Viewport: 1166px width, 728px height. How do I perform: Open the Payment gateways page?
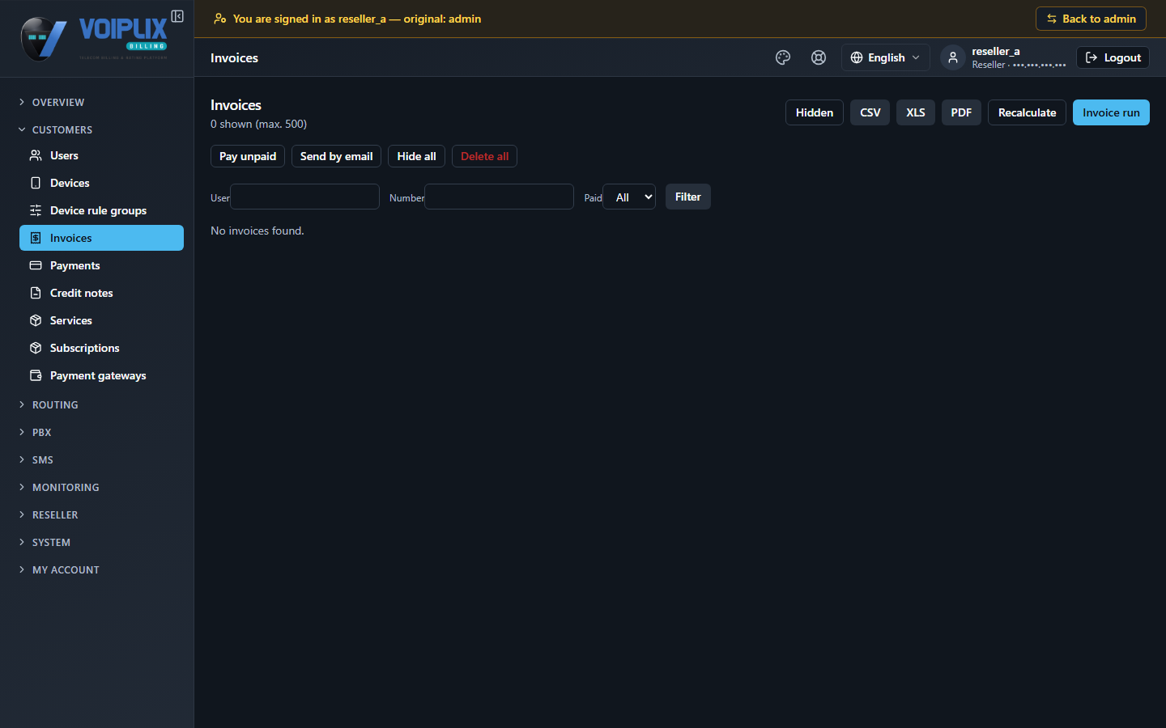coord(101,375)
